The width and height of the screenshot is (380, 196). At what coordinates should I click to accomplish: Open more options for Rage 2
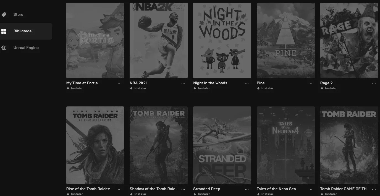374,83
